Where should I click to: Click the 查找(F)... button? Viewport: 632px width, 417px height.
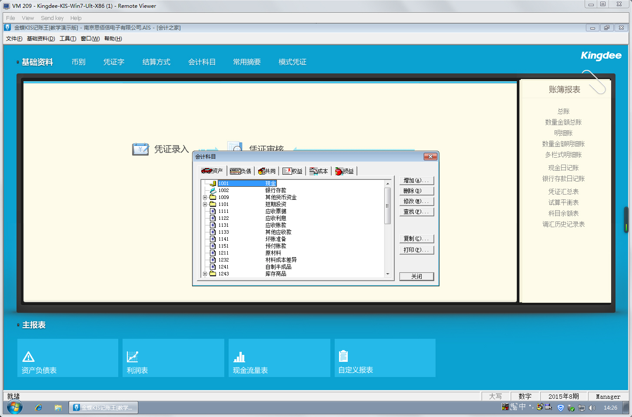tap(416, 212)
